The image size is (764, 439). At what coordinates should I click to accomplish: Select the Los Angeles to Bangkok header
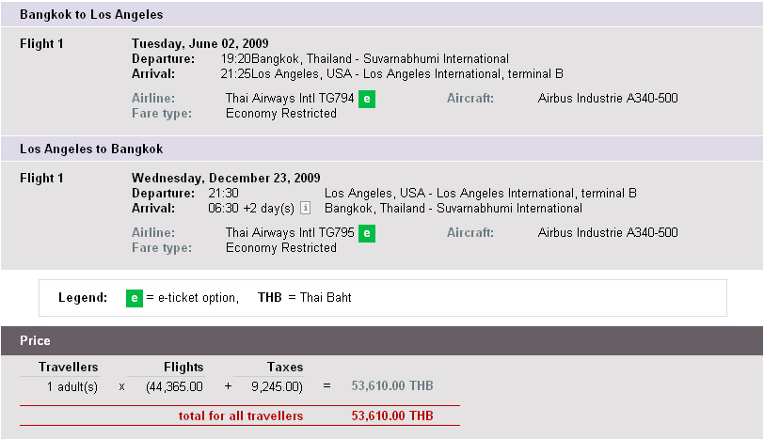pos(382,149)
